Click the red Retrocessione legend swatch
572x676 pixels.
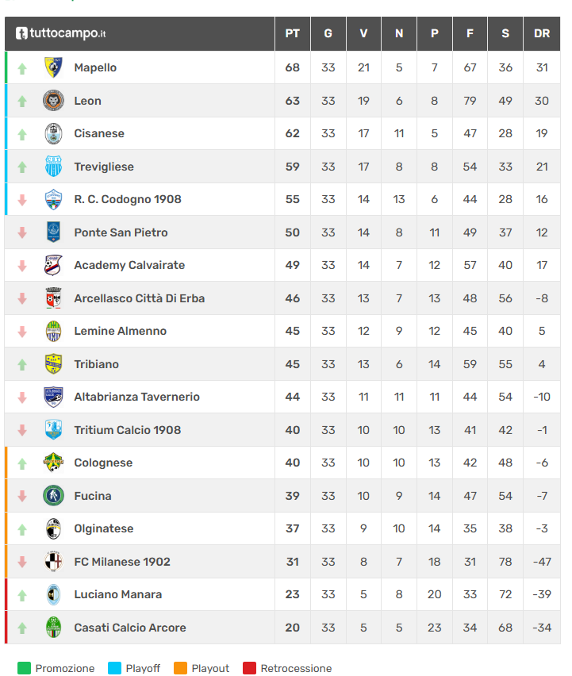pyautogui.click(x=249, y=669)
